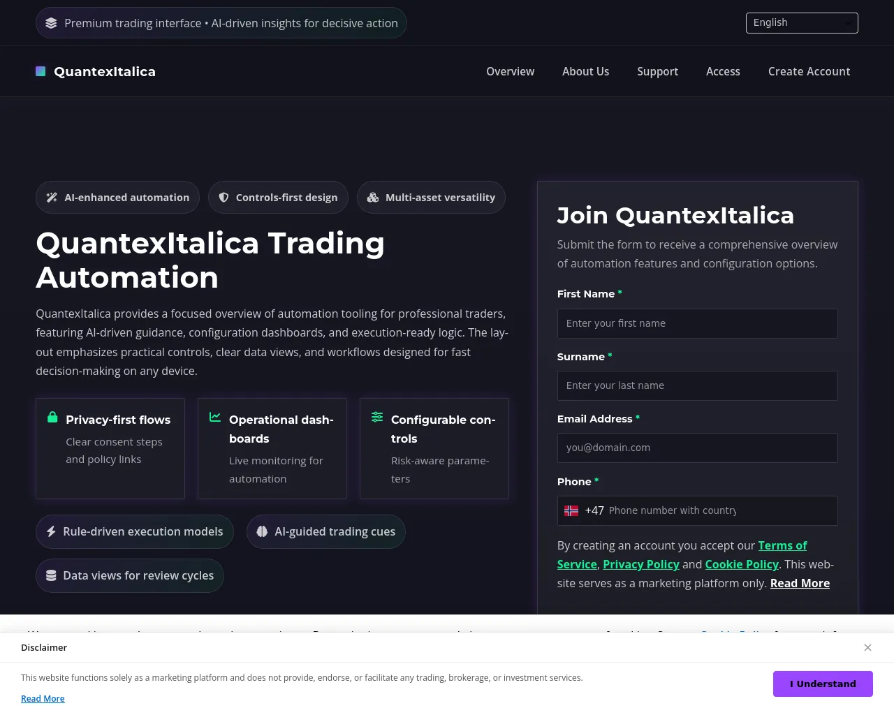This screenshot has height=715, width=894.
Task: Open the English language dropdown
Action: coord(802,22)
